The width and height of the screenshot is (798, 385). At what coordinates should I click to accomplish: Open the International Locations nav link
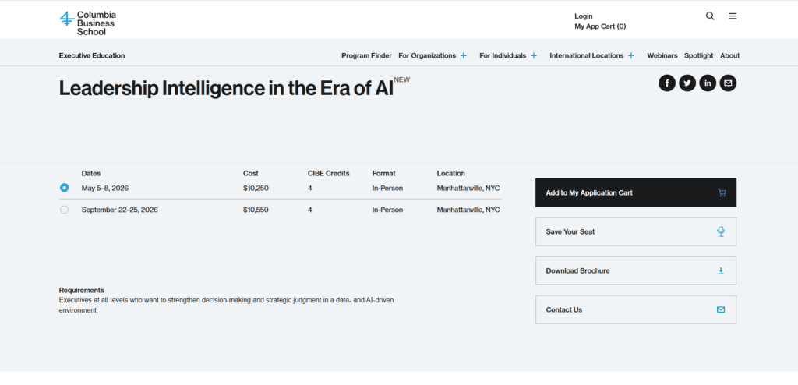(x=586, y=55)
